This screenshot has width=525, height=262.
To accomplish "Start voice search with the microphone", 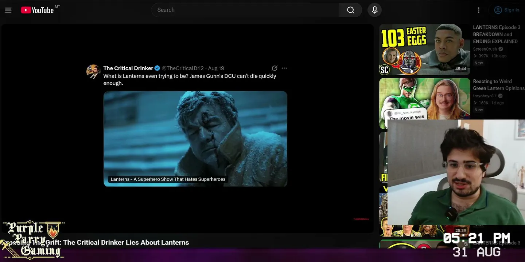I will [374, 10].
